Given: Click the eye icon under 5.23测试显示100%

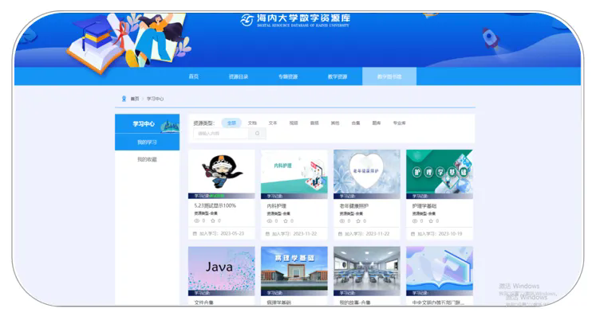Looking at the screenshot, I should click(197, 220).
